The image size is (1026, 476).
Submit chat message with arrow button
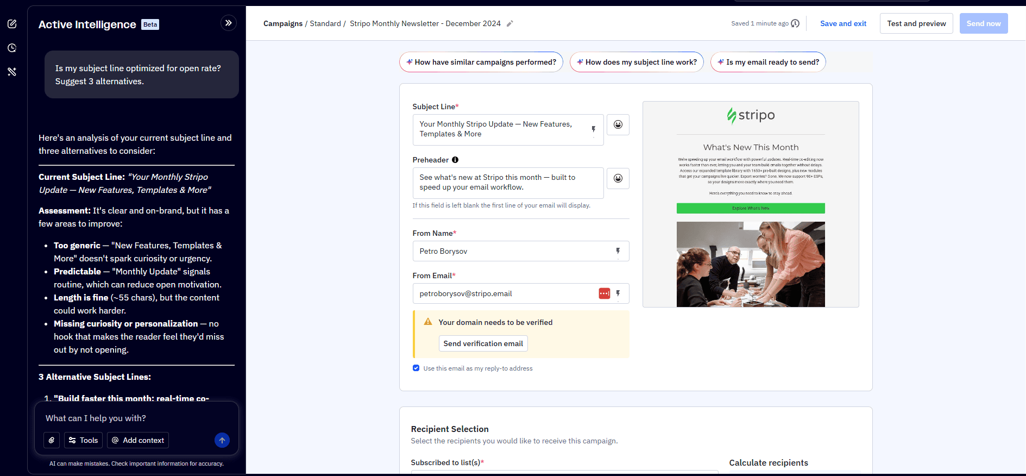pos(222,440)
